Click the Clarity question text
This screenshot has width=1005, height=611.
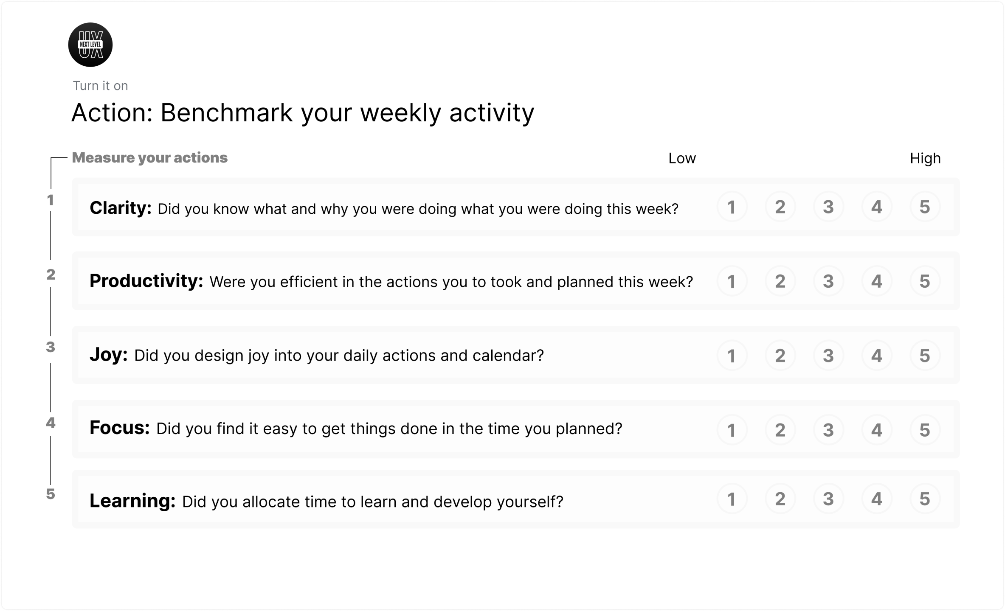pos(418,209)
